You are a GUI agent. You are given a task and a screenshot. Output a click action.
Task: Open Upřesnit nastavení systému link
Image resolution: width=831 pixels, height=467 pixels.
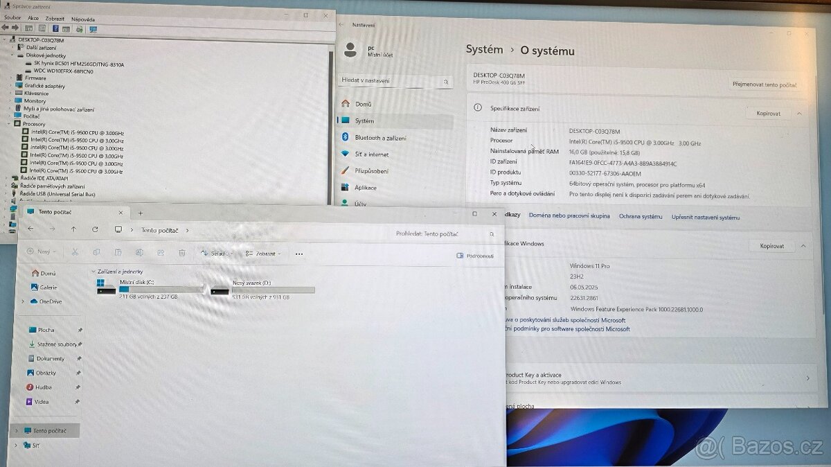click(x=706, y=218)
